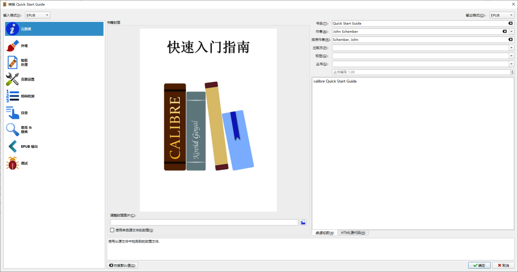Enable 使用来自源文件的封面 checkbox
Screen dimensions: 518x272
(112, 230)
